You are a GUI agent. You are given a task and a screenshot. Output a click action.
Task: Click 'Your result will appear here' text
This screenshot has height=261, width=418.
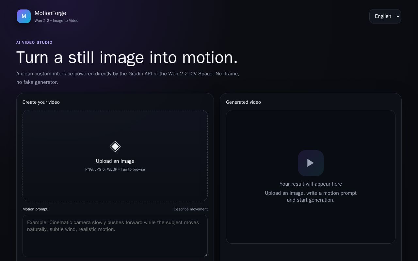[311, 184]
